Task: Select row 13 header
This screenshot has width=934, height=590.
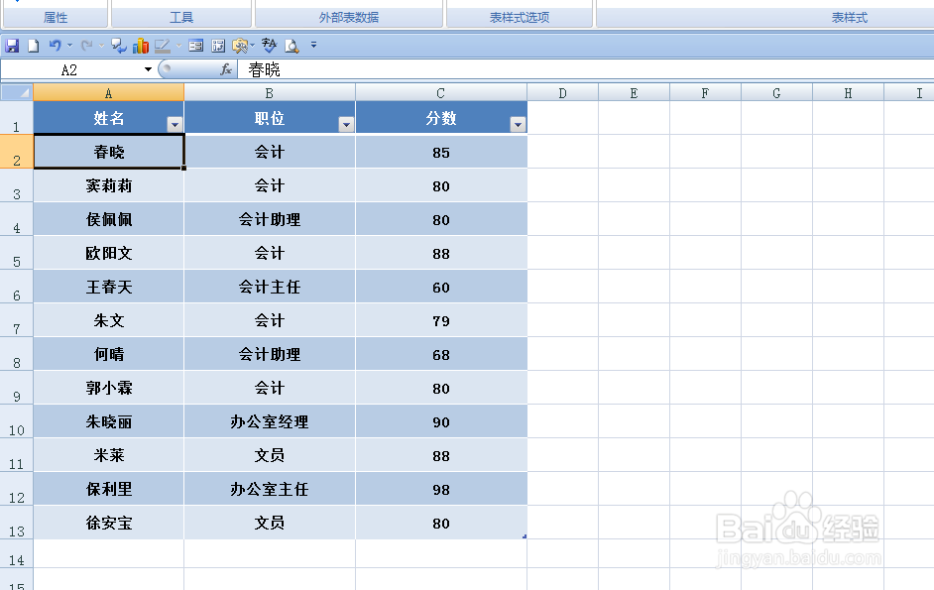Action: coord(17,523)
